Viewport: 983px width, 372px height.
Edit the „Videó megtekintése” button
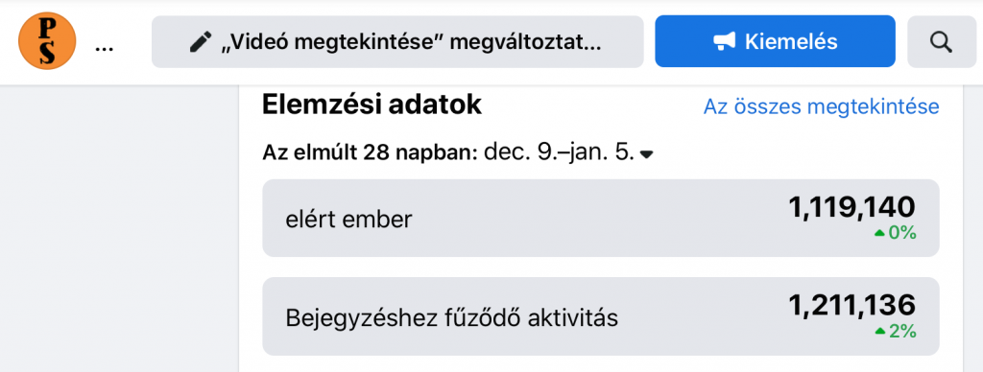coord(397,42)
